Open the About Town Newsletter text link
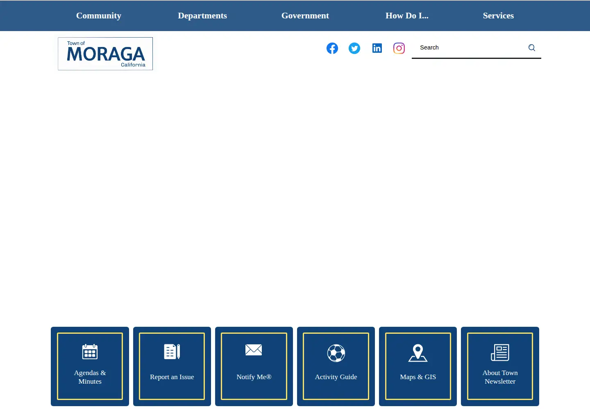Screen dimensions: 590x409 (x=500, y=377)
